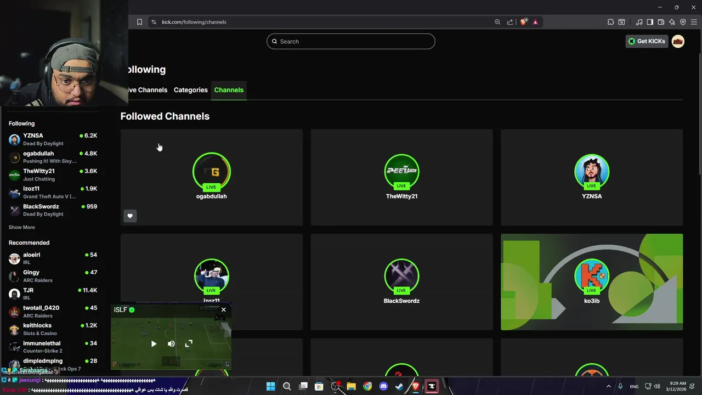The image size is (702, 395).
Task: Open tab search icon in toolbar
Action: (x=621, y=22)
